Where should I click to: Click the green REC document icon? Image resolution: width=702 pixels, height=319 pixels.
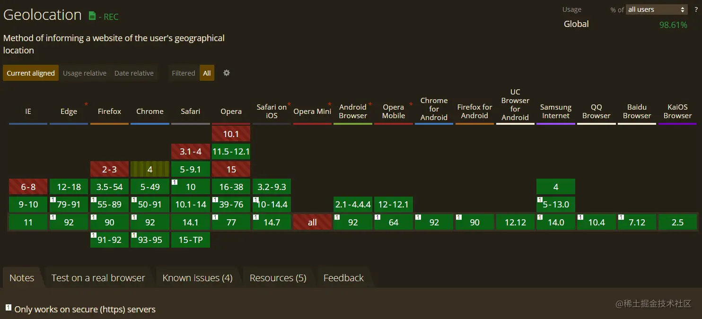click(x=92, y=16)
